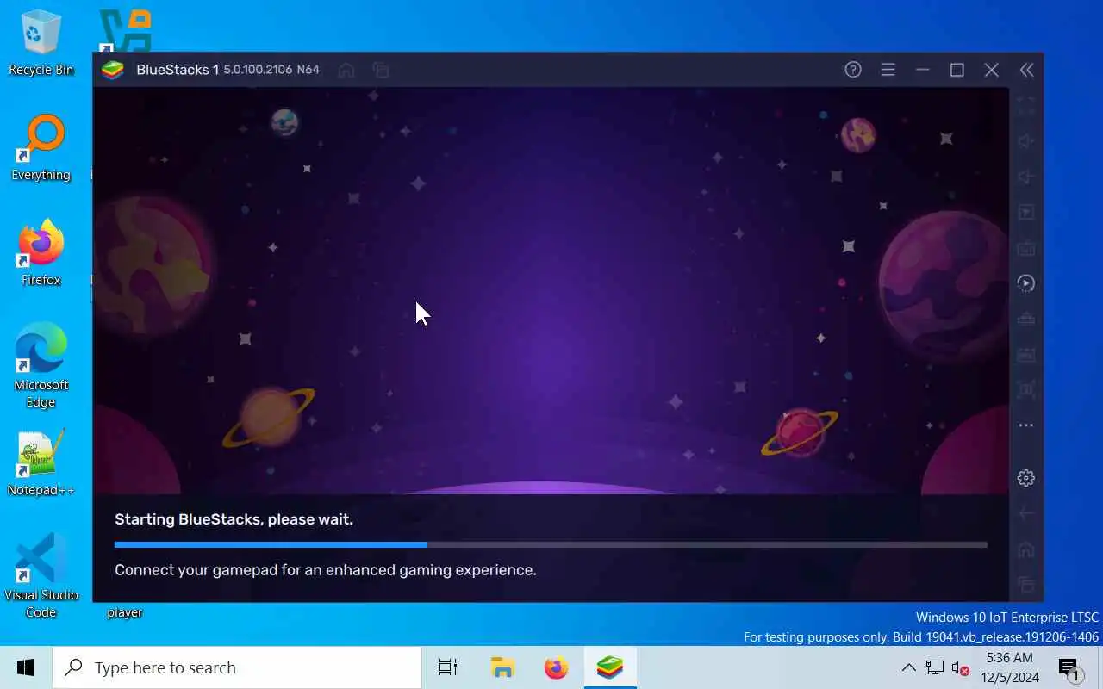Screen dimensions: 1103x689
Task: Click the screenshot capture sidebar icon
Action: point(1025,389)
